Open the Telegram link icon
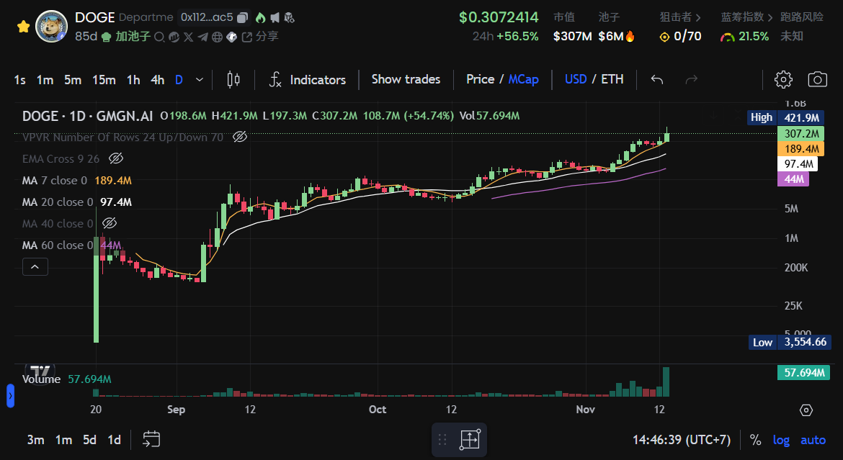 click(x=202, y=37)
